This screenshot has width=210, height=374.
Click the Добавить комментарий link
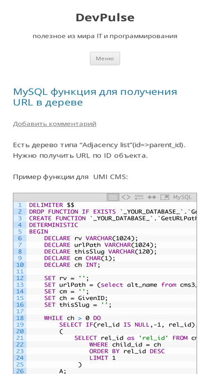pyautogui.click(x=54, y=124)
